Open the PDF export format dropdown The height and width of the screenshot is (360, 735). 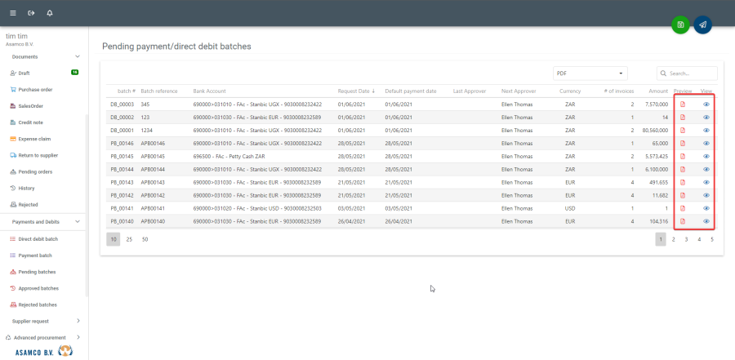[x=590, y=73]
